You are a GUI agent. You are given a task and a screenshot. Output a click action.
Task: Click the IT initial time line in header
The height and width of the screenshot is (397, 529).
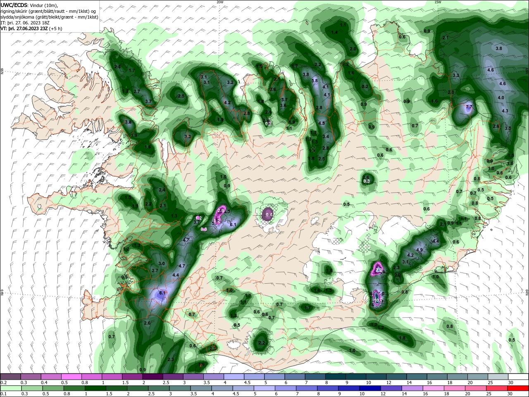25,23
